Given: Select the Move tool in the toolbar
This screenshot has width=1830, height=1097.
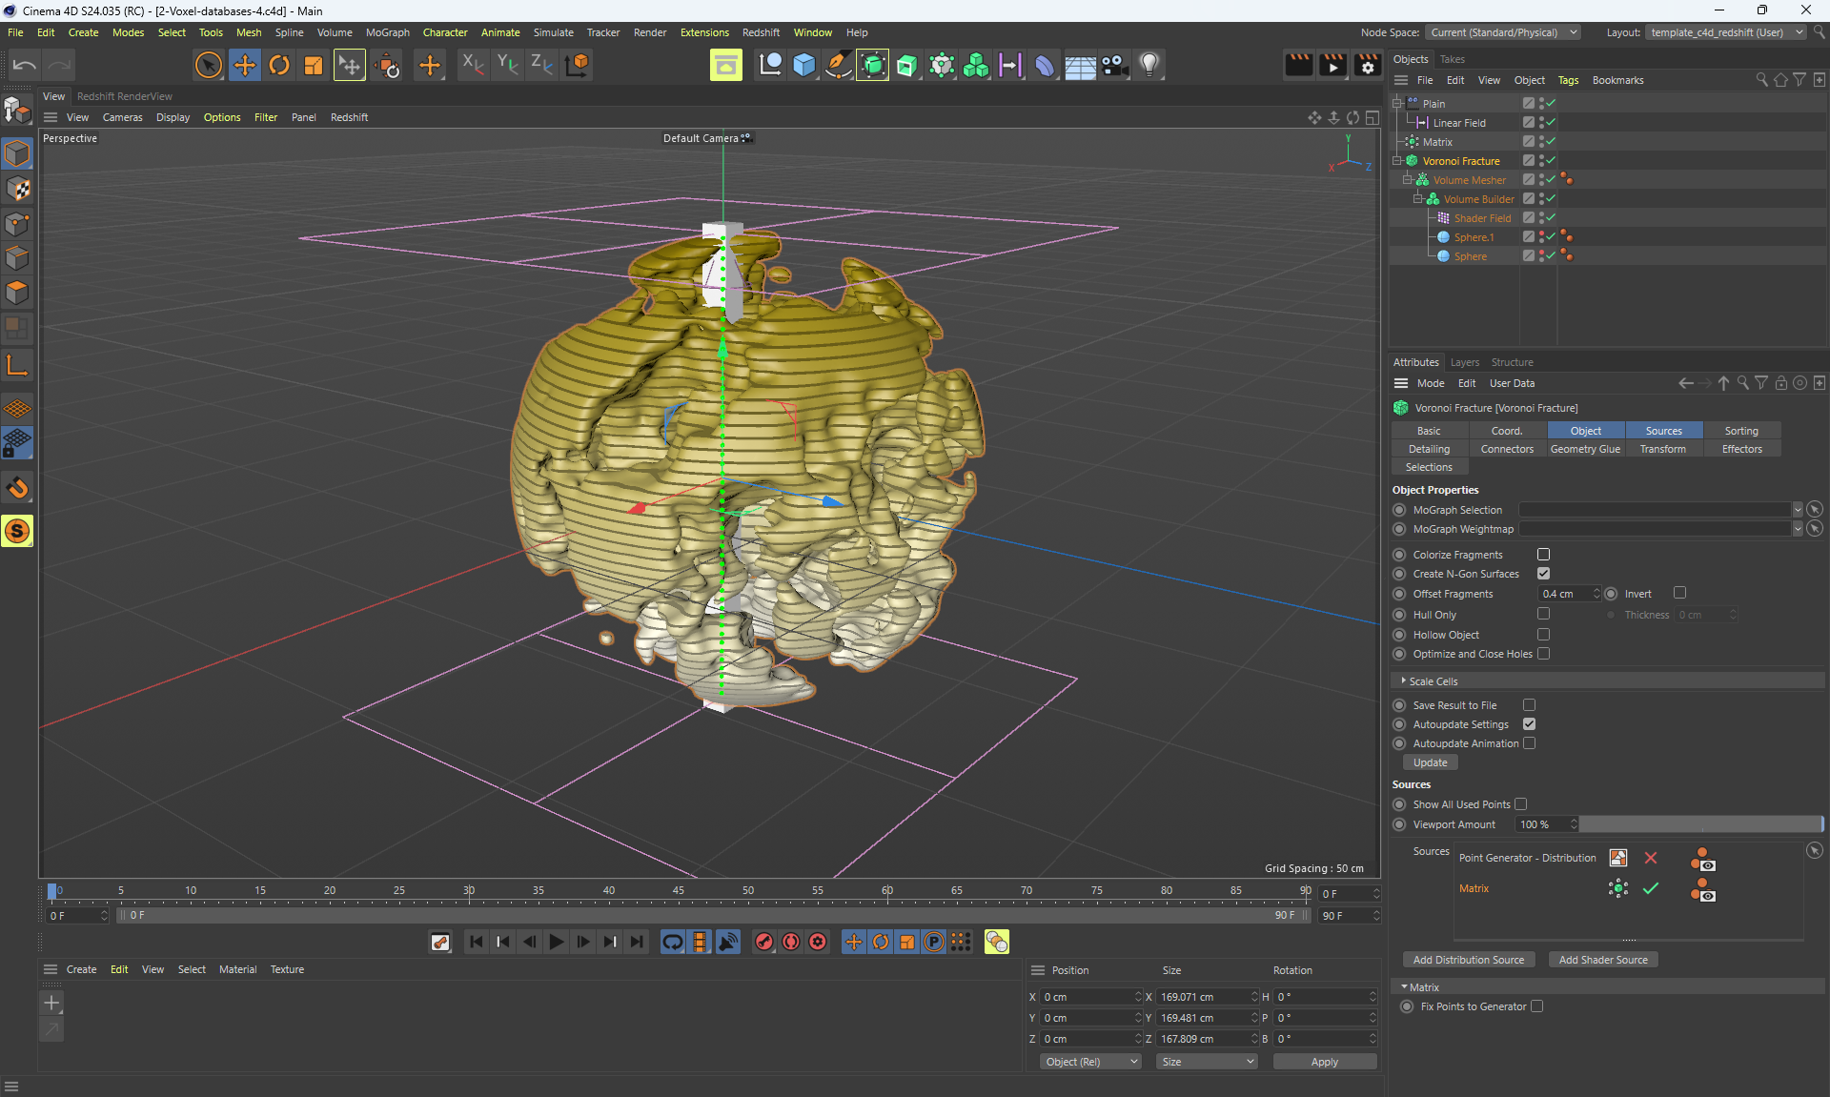Looking at the screenshot, I should click(x=244, y=65).
